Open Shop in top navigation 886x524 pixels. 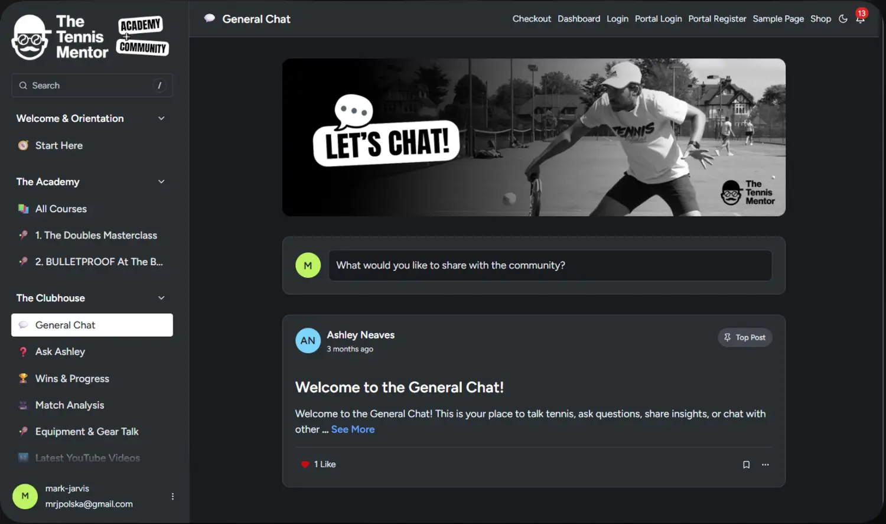820,19
